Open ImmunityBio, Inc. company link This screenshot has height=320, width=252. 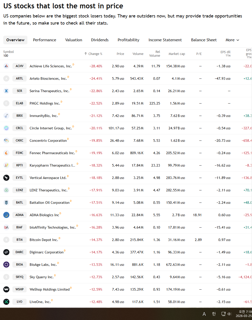coord(44,116)
